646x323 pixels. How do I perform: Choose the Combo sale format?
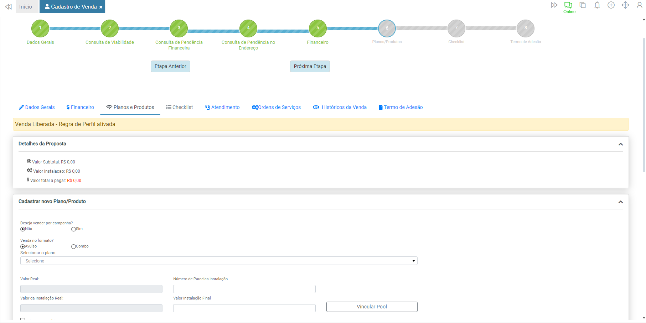(73, 246)
